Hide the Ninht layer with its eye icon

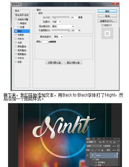(x=87, y=155)
